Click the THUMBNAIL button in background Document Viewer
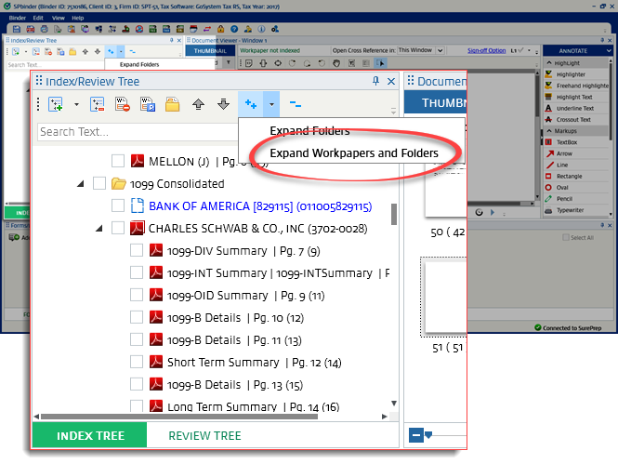The height and width of the screenshot is (464, 618). click(x=210, y=51)
